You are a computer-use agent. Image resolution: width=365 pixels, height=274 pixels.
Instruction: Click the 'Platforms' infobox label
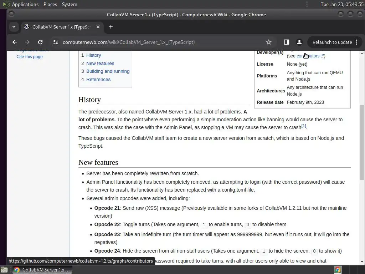pos(267,76)
